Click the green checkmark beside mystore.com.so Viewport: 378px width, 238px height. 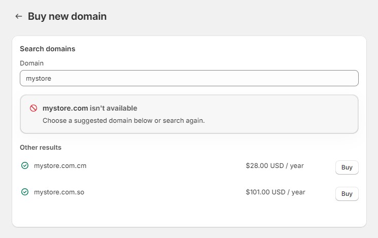click(25, 192)
